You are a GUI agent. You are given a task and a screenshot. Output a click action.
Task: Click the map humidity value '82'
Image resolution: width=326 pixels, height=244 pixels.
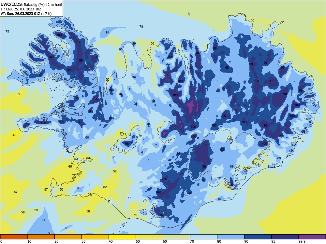tap(220, 199)
